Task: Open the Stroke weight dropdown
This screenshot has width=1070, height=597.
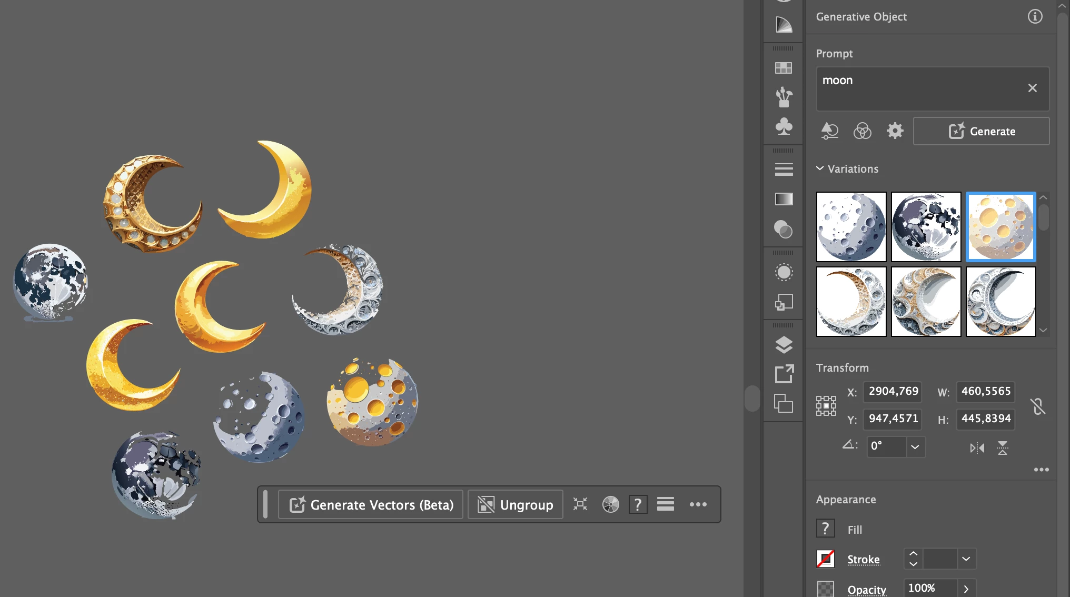Action: tap(966, 559)
